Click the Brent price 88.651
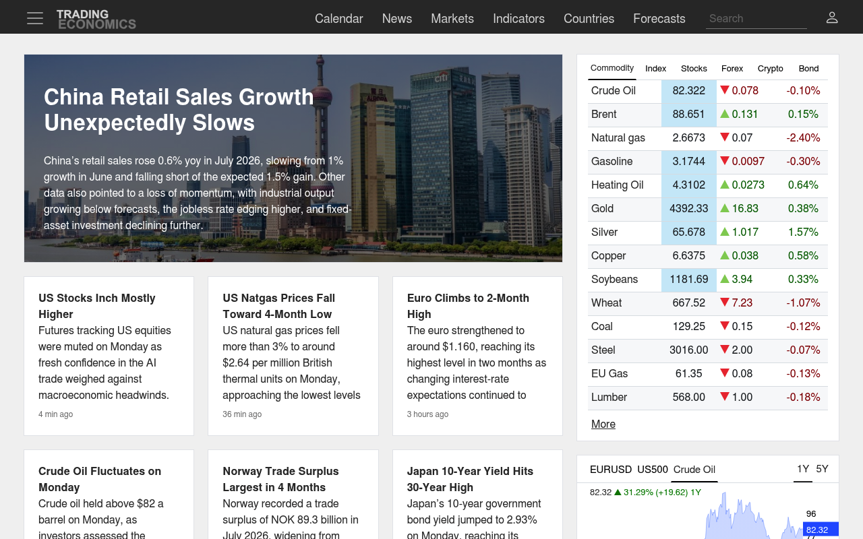 [x=689, y=115]
